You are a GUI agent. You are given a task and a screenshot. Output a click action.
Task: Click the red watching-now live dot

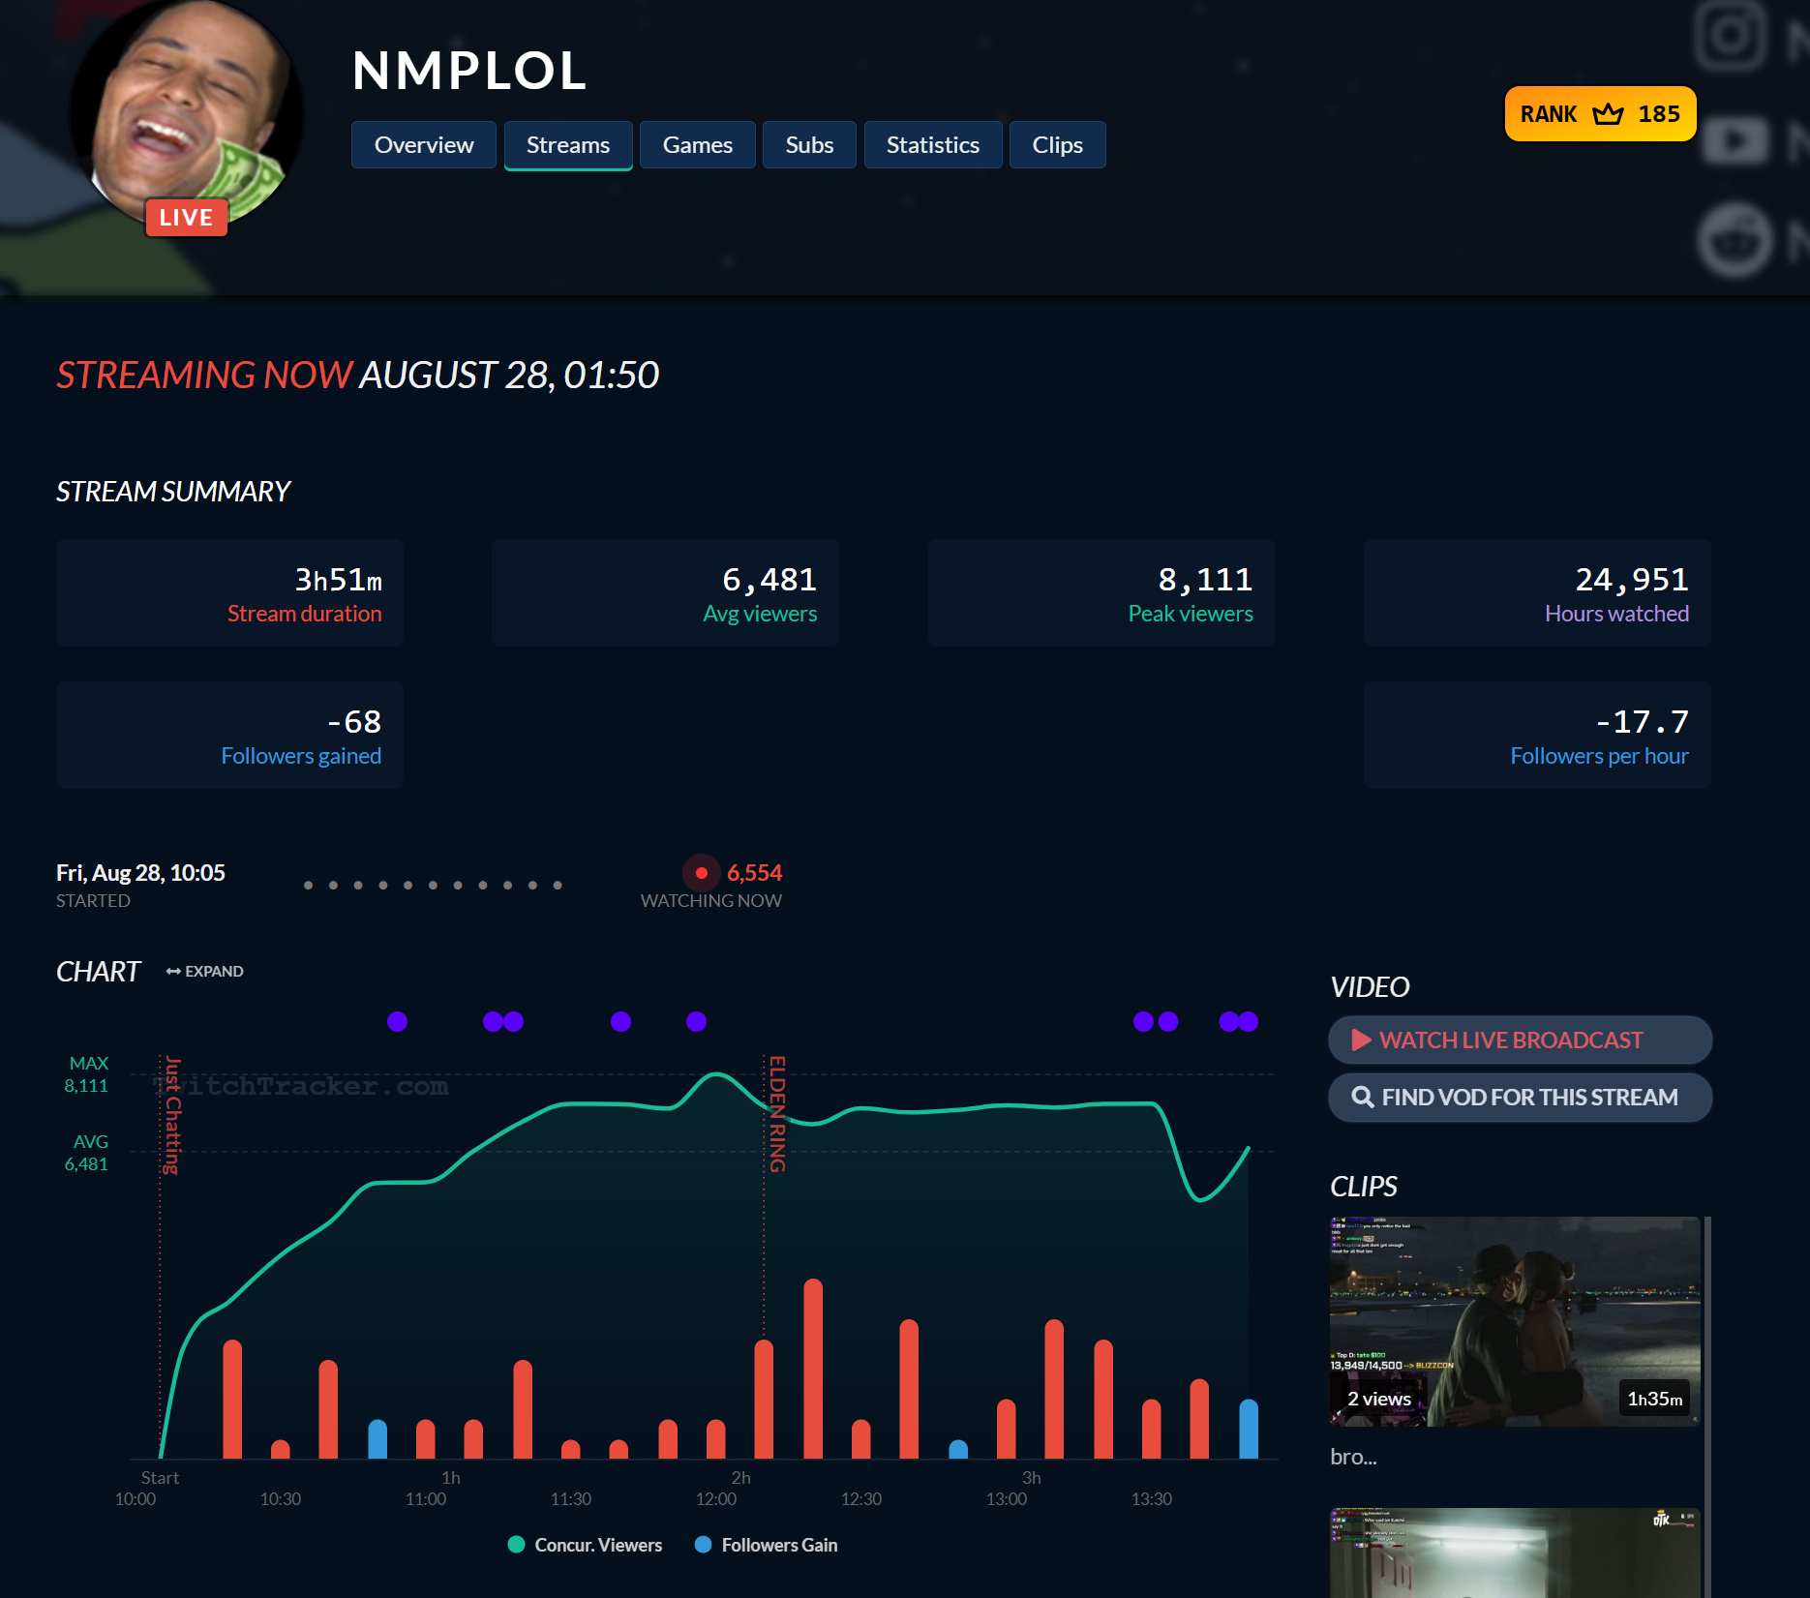point(702,873)
